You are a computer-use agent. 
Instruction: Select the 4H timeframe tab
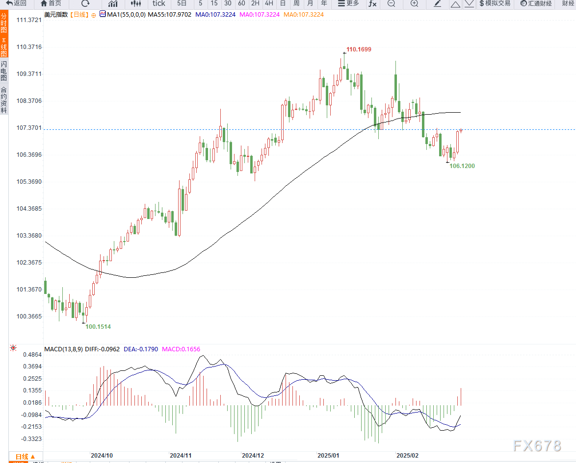coord(269,4)
